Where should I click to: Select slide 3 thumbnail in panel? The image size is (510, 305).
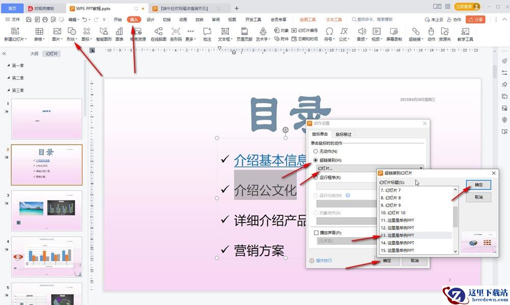point(46,211)
